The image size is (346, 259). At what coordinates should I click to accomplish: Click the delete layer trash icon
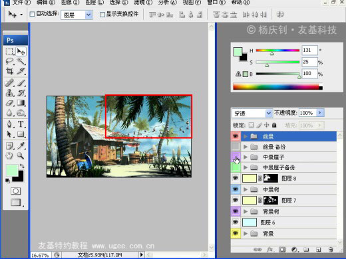[x=331, y=250]
